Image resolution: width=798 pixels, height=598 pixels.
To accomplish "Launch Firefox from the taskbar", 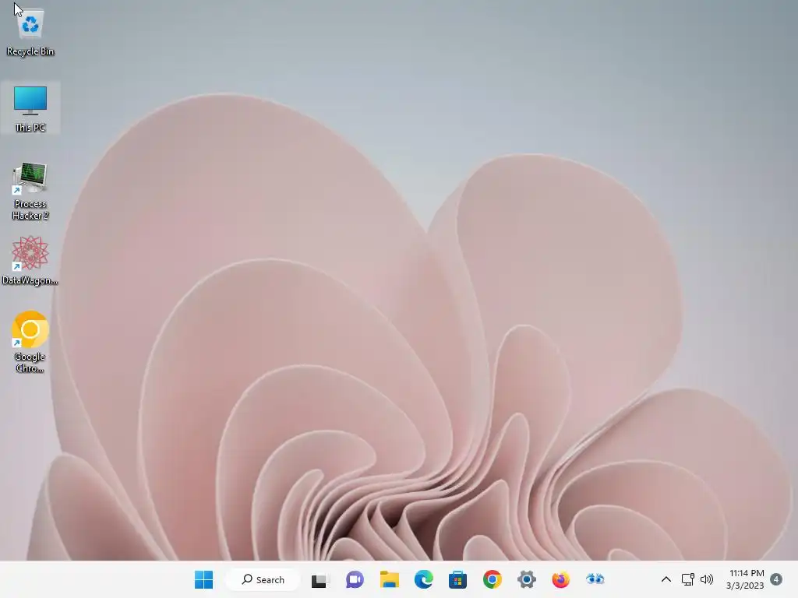I will point(560,579).
